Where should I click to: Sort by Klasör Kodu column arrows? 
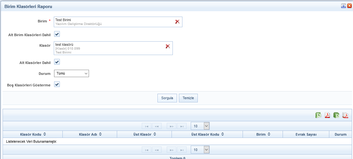pos(44,134)
